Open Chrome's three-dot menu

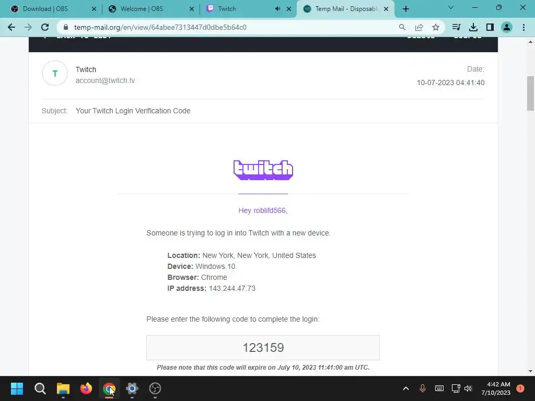[x=524, y=27]
